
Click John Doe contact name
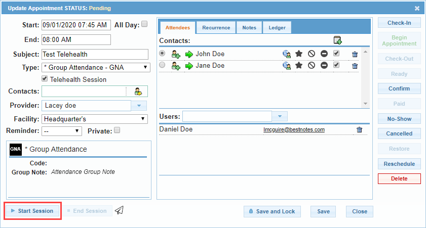(x=210, y=54)
